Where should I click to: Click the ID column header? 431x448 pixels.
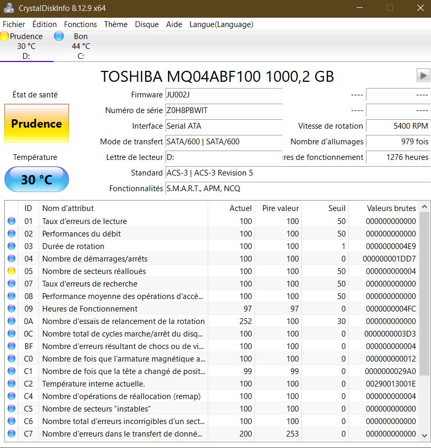click(28, 208)
